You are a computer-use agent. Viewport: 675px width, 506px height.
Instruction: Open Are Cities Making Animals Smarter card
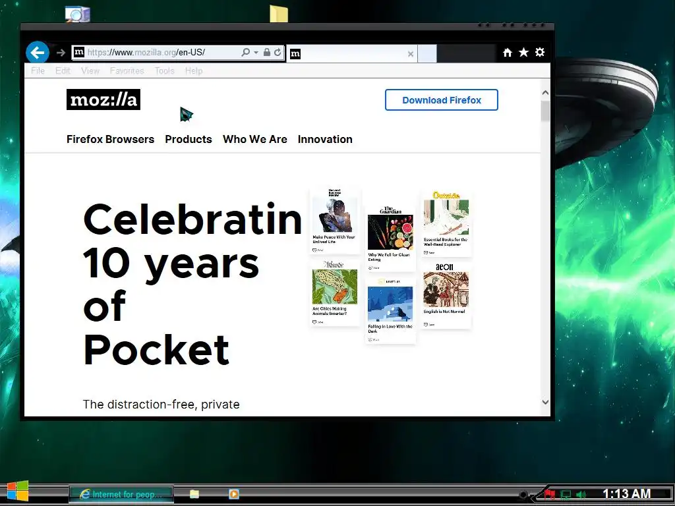pyautogui.click(x=335, y=293)
